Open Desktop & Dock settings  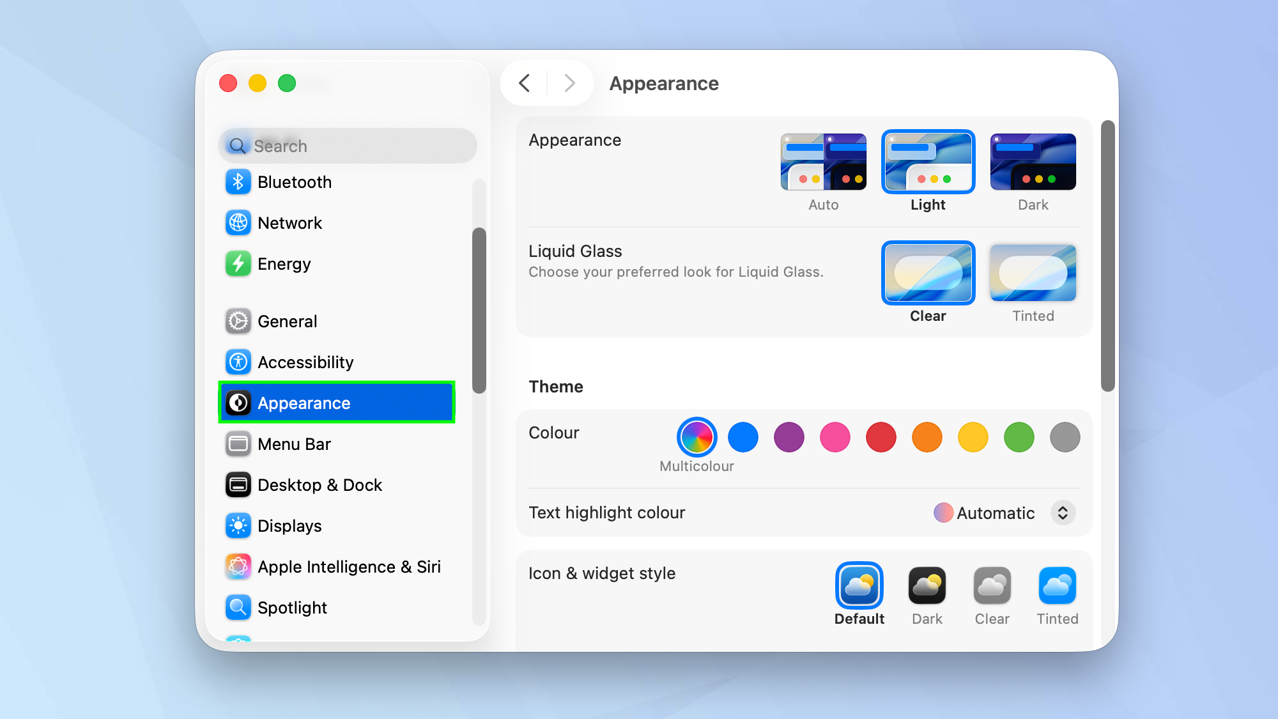[319, 484]
